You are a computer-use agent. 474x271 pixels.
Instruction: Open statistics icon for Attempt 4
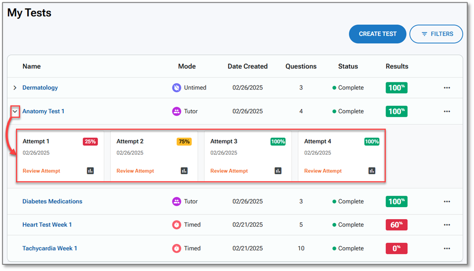pyautogui.click(x=372, y=171)
